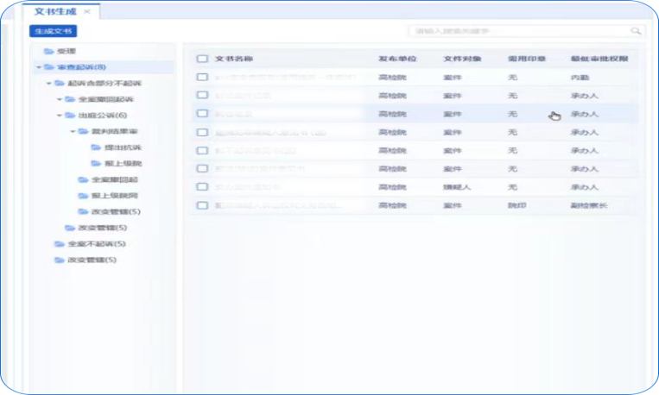This screenshot has height=395, width=659.
Task: Click the magnifier search icon
Action: coord(636,31)
